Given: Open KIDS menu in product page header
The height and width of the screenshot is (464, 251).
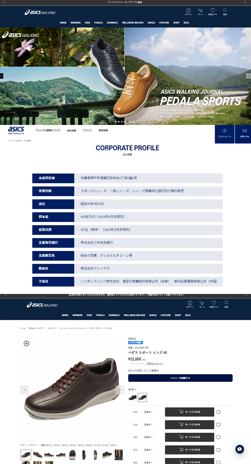Looking at the screenshot, I should [x=89, y=315].
